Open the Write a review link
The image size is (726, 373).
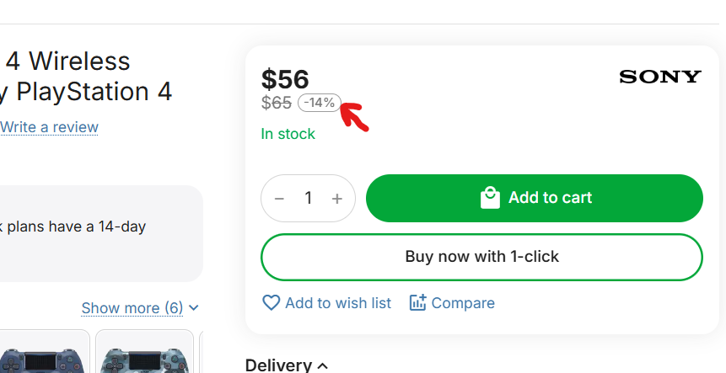pyautogui.click(x=49, y=127)
